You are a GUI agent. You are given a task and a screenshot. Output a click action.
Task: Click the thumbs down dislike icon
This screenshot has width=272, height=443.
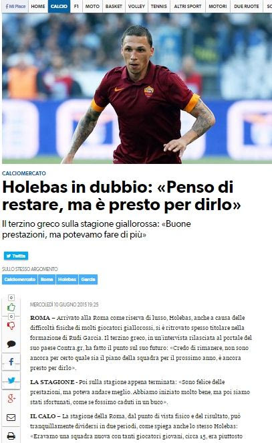coord(11,326)
